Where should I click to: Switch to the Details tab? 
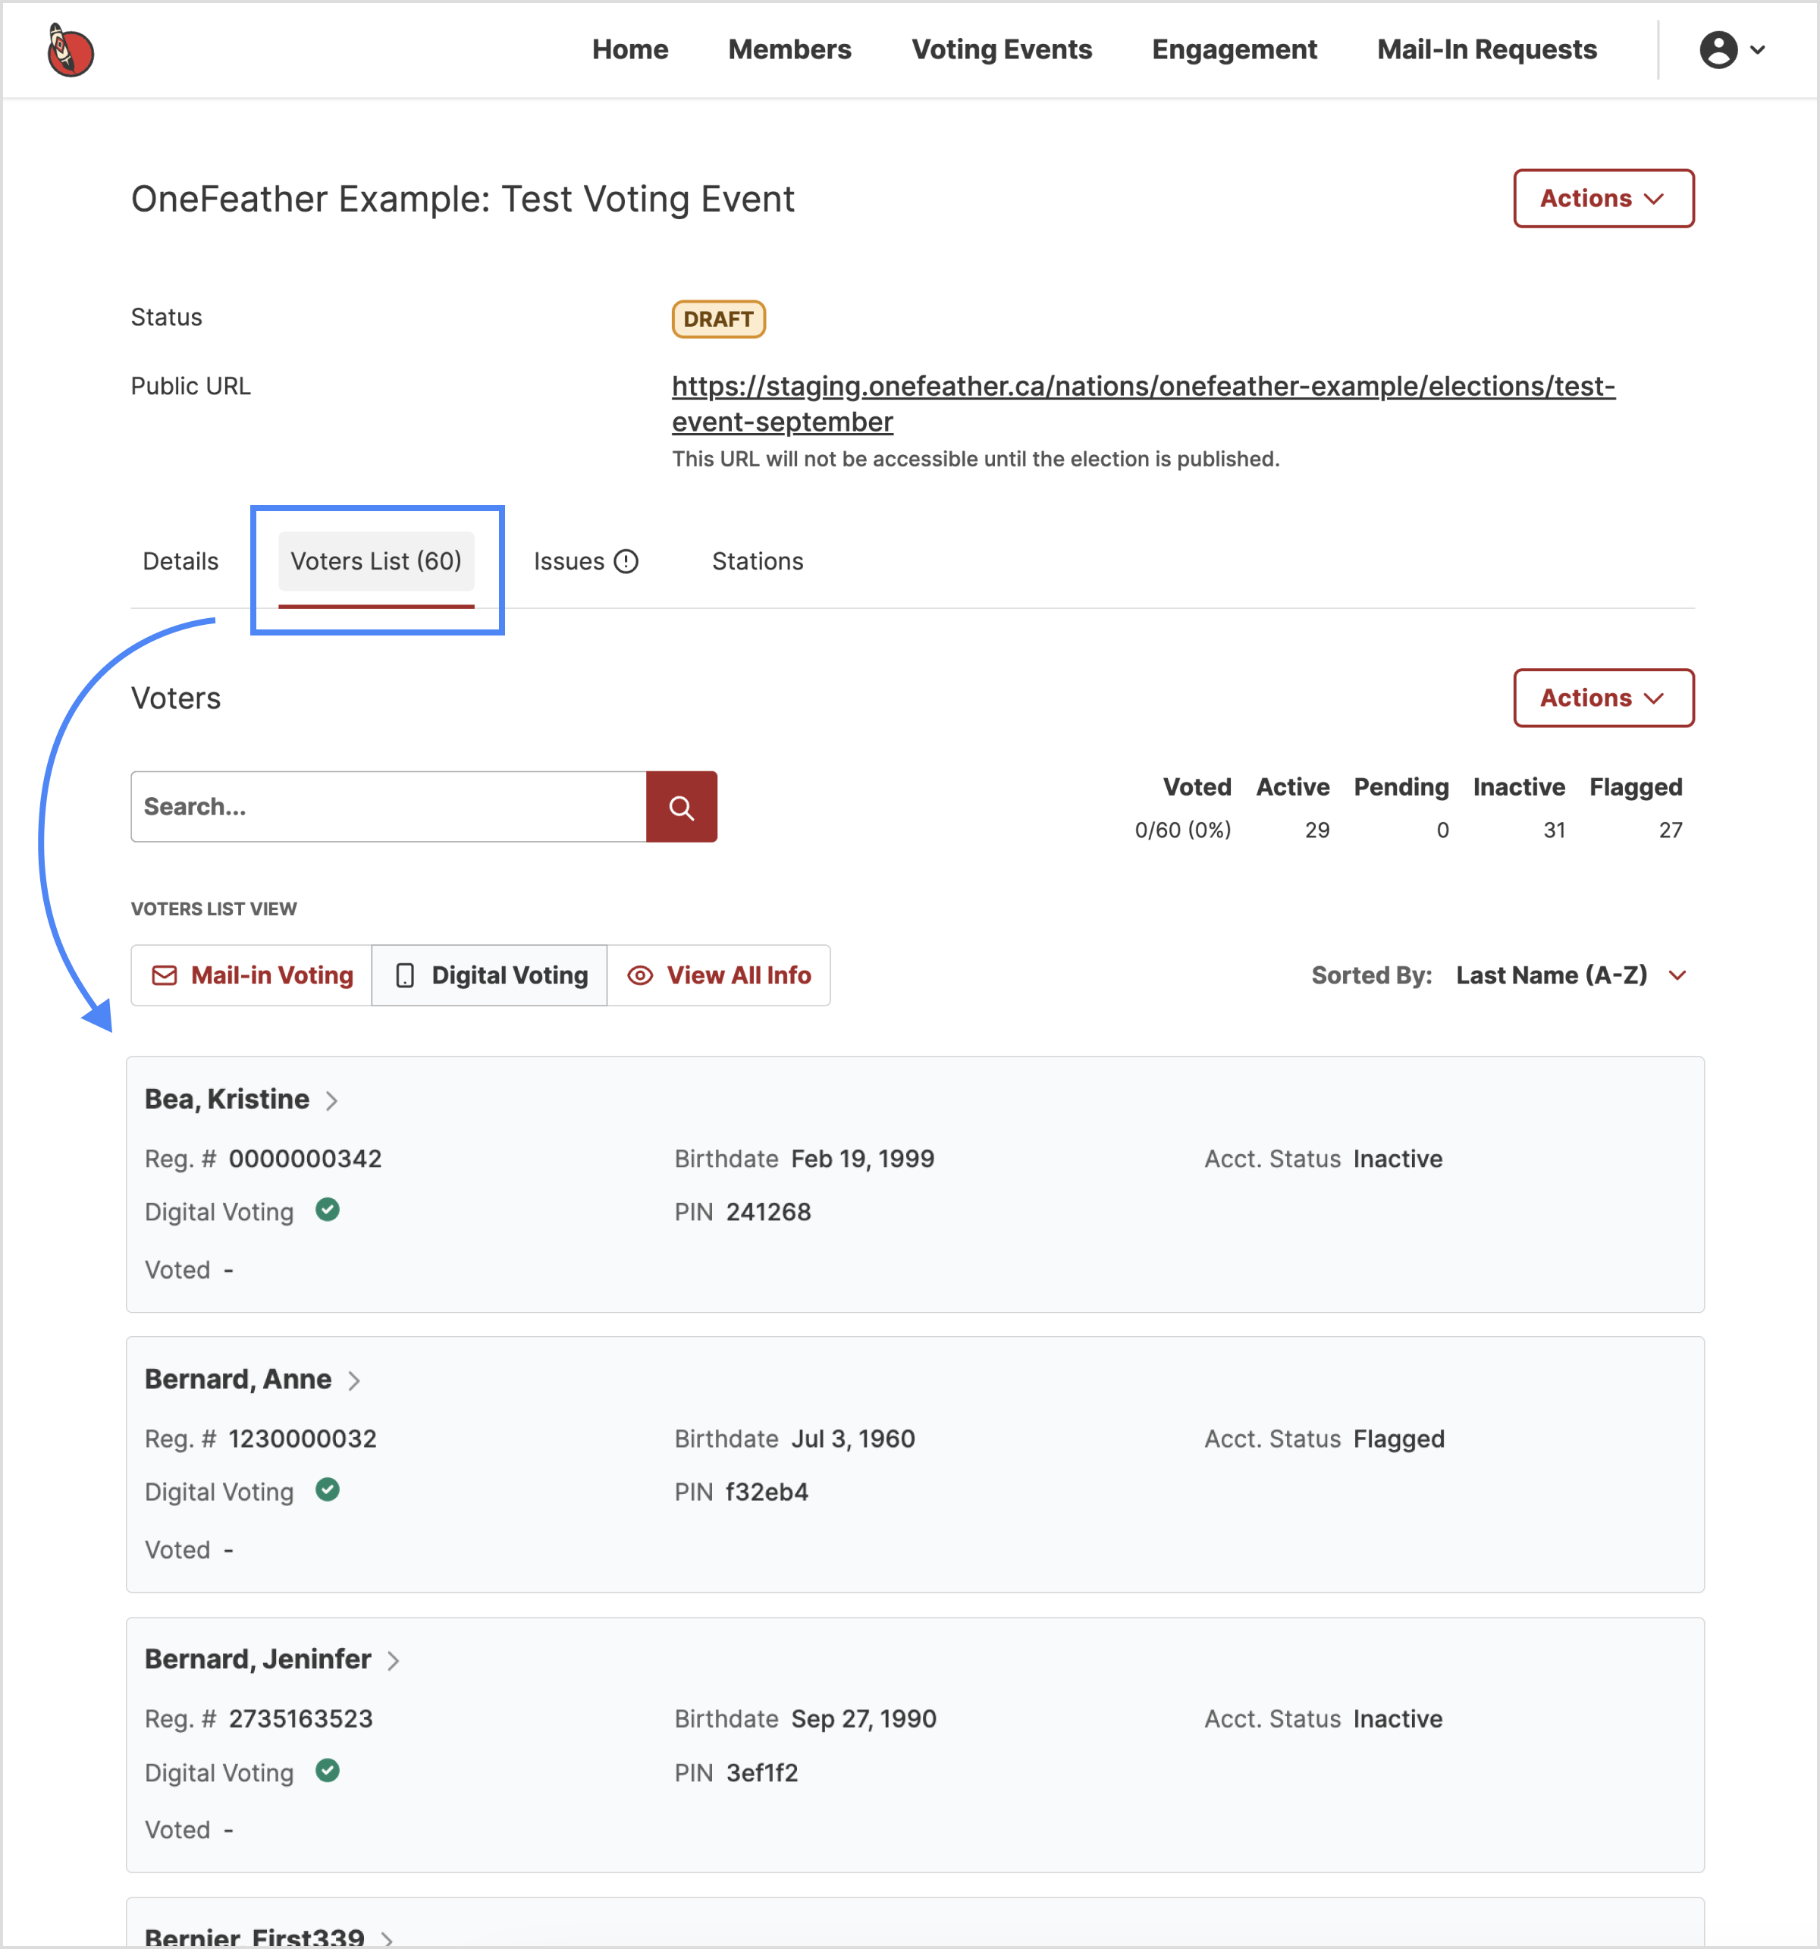coord(180,562)
